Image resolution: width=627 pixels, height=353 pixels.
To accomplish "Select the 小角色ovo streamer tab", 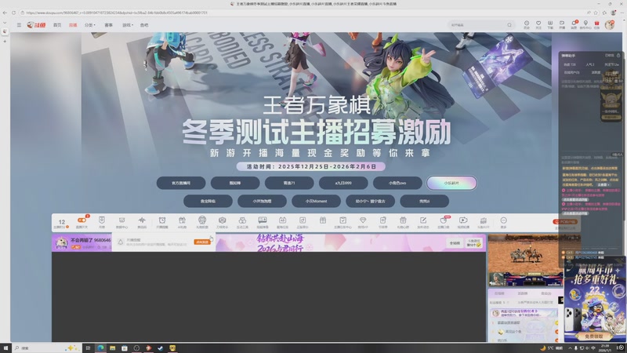I will point(397,183).
